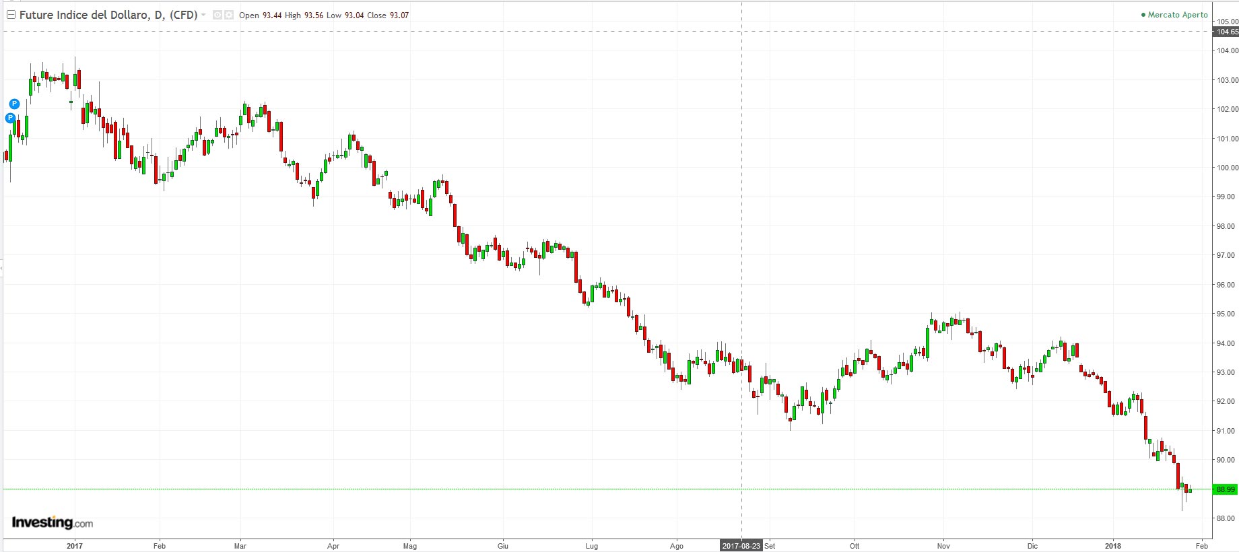The height and width of the screenshot is (552, 1239).
Task: Click the Mag label on time axis
Action: point(409,546)
